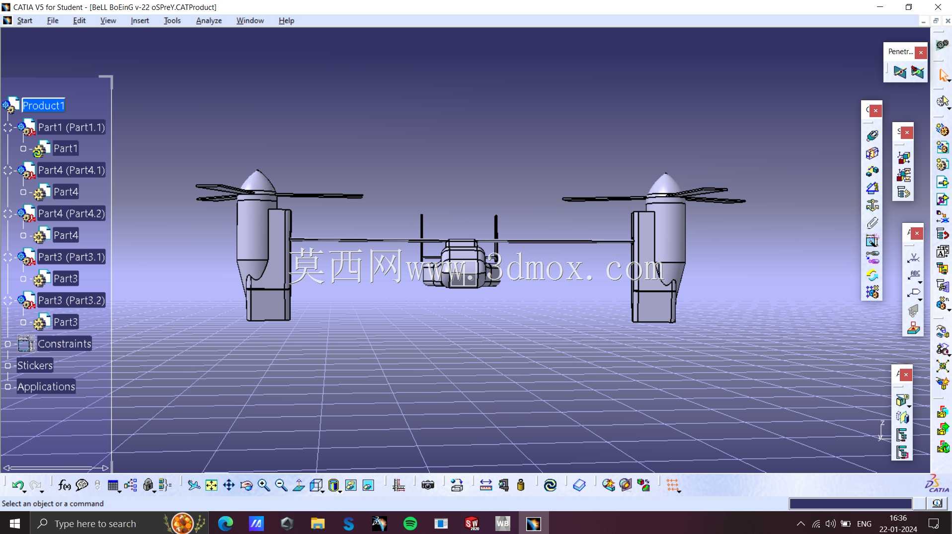Open the Analyze menu
952x534 pixels.
click(209, 20)
